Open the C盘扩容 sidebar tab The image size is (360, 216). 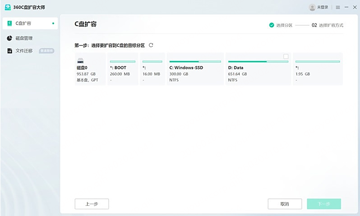30,23
